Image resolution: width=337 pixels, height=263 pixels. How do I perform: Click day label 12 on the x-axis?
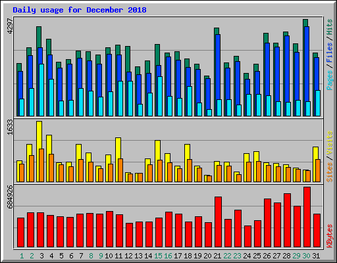[128, 256]
